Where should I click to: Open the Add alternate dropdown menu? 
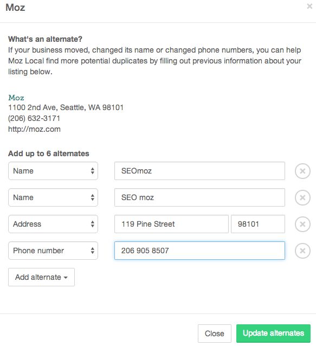41,277
